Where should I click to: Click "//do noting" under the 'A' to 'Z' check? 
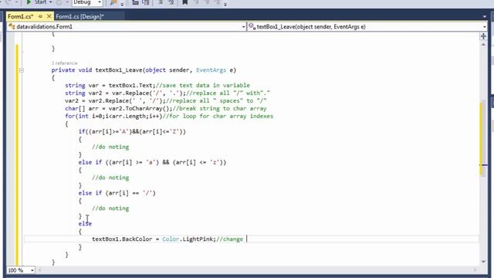point(110,147)
